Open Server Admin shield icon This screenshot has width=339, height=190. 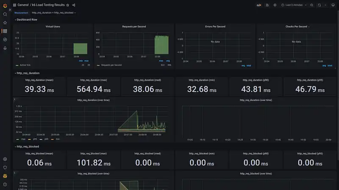(5, 167)
